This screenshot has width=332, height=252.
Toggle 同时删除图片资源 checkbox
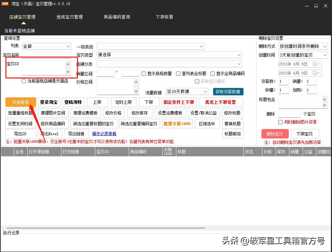pyautogui.click(x=280, y=122)
